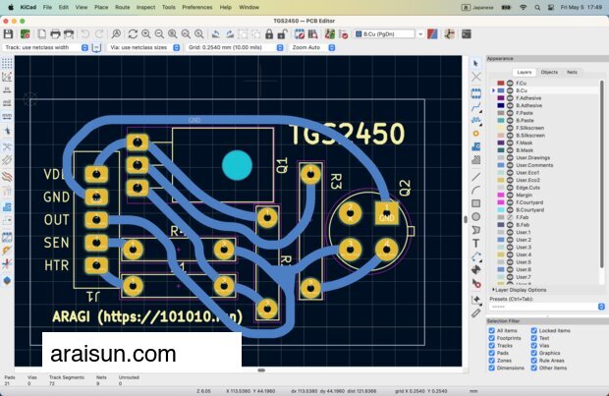Screen dimensions: 609x396
Task: Open the Inspect menu
Action: 145,7
